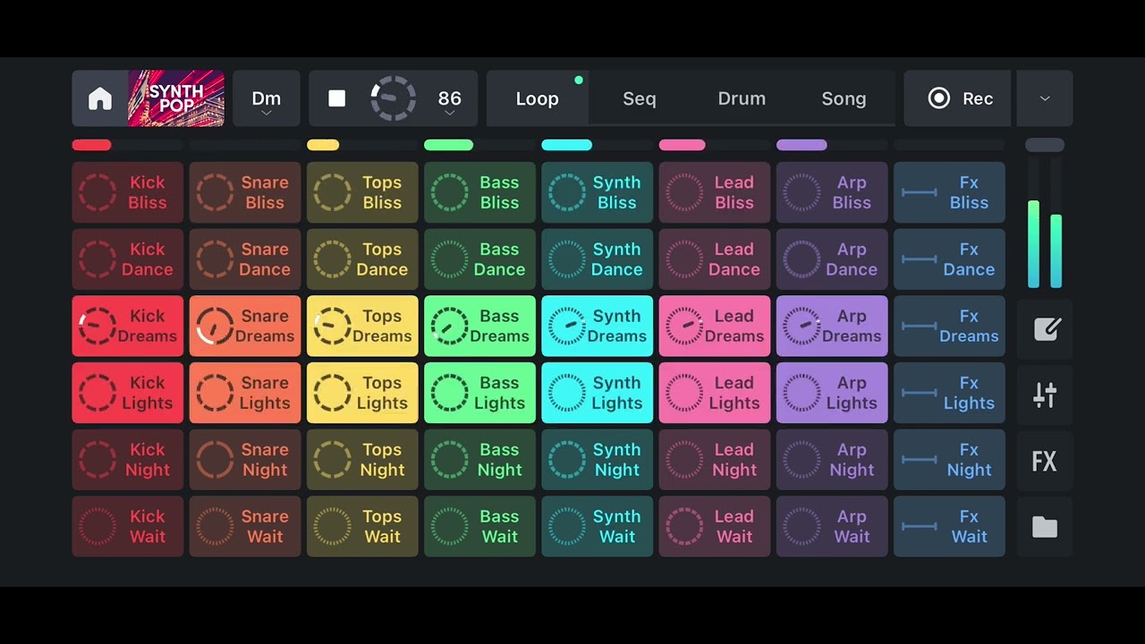
Task: Toggle the Snare Dreams loop pad
Action: tap(245, 326)
